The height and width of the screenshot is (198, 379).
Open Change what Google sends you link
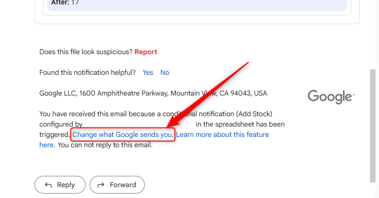tap(123, 134)
